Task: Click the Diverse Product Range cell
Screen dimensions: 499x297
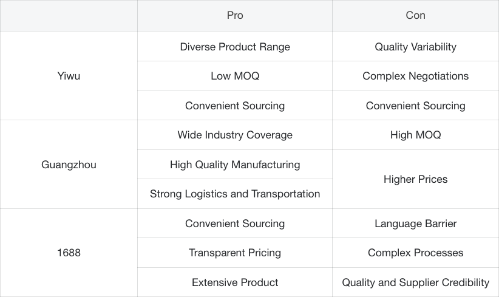Action: coord(235,47)
